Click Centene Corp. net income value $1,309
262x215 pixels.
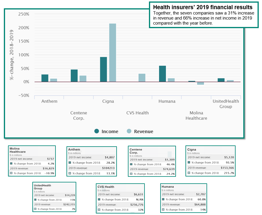pyautogui.click(x=170, y=160)
